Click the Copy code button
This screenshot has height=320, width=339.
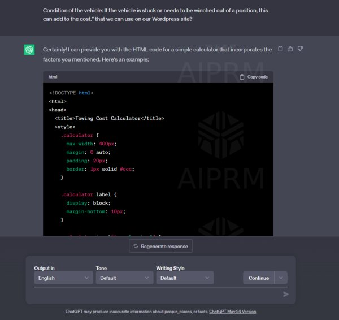tap(254, 77)
